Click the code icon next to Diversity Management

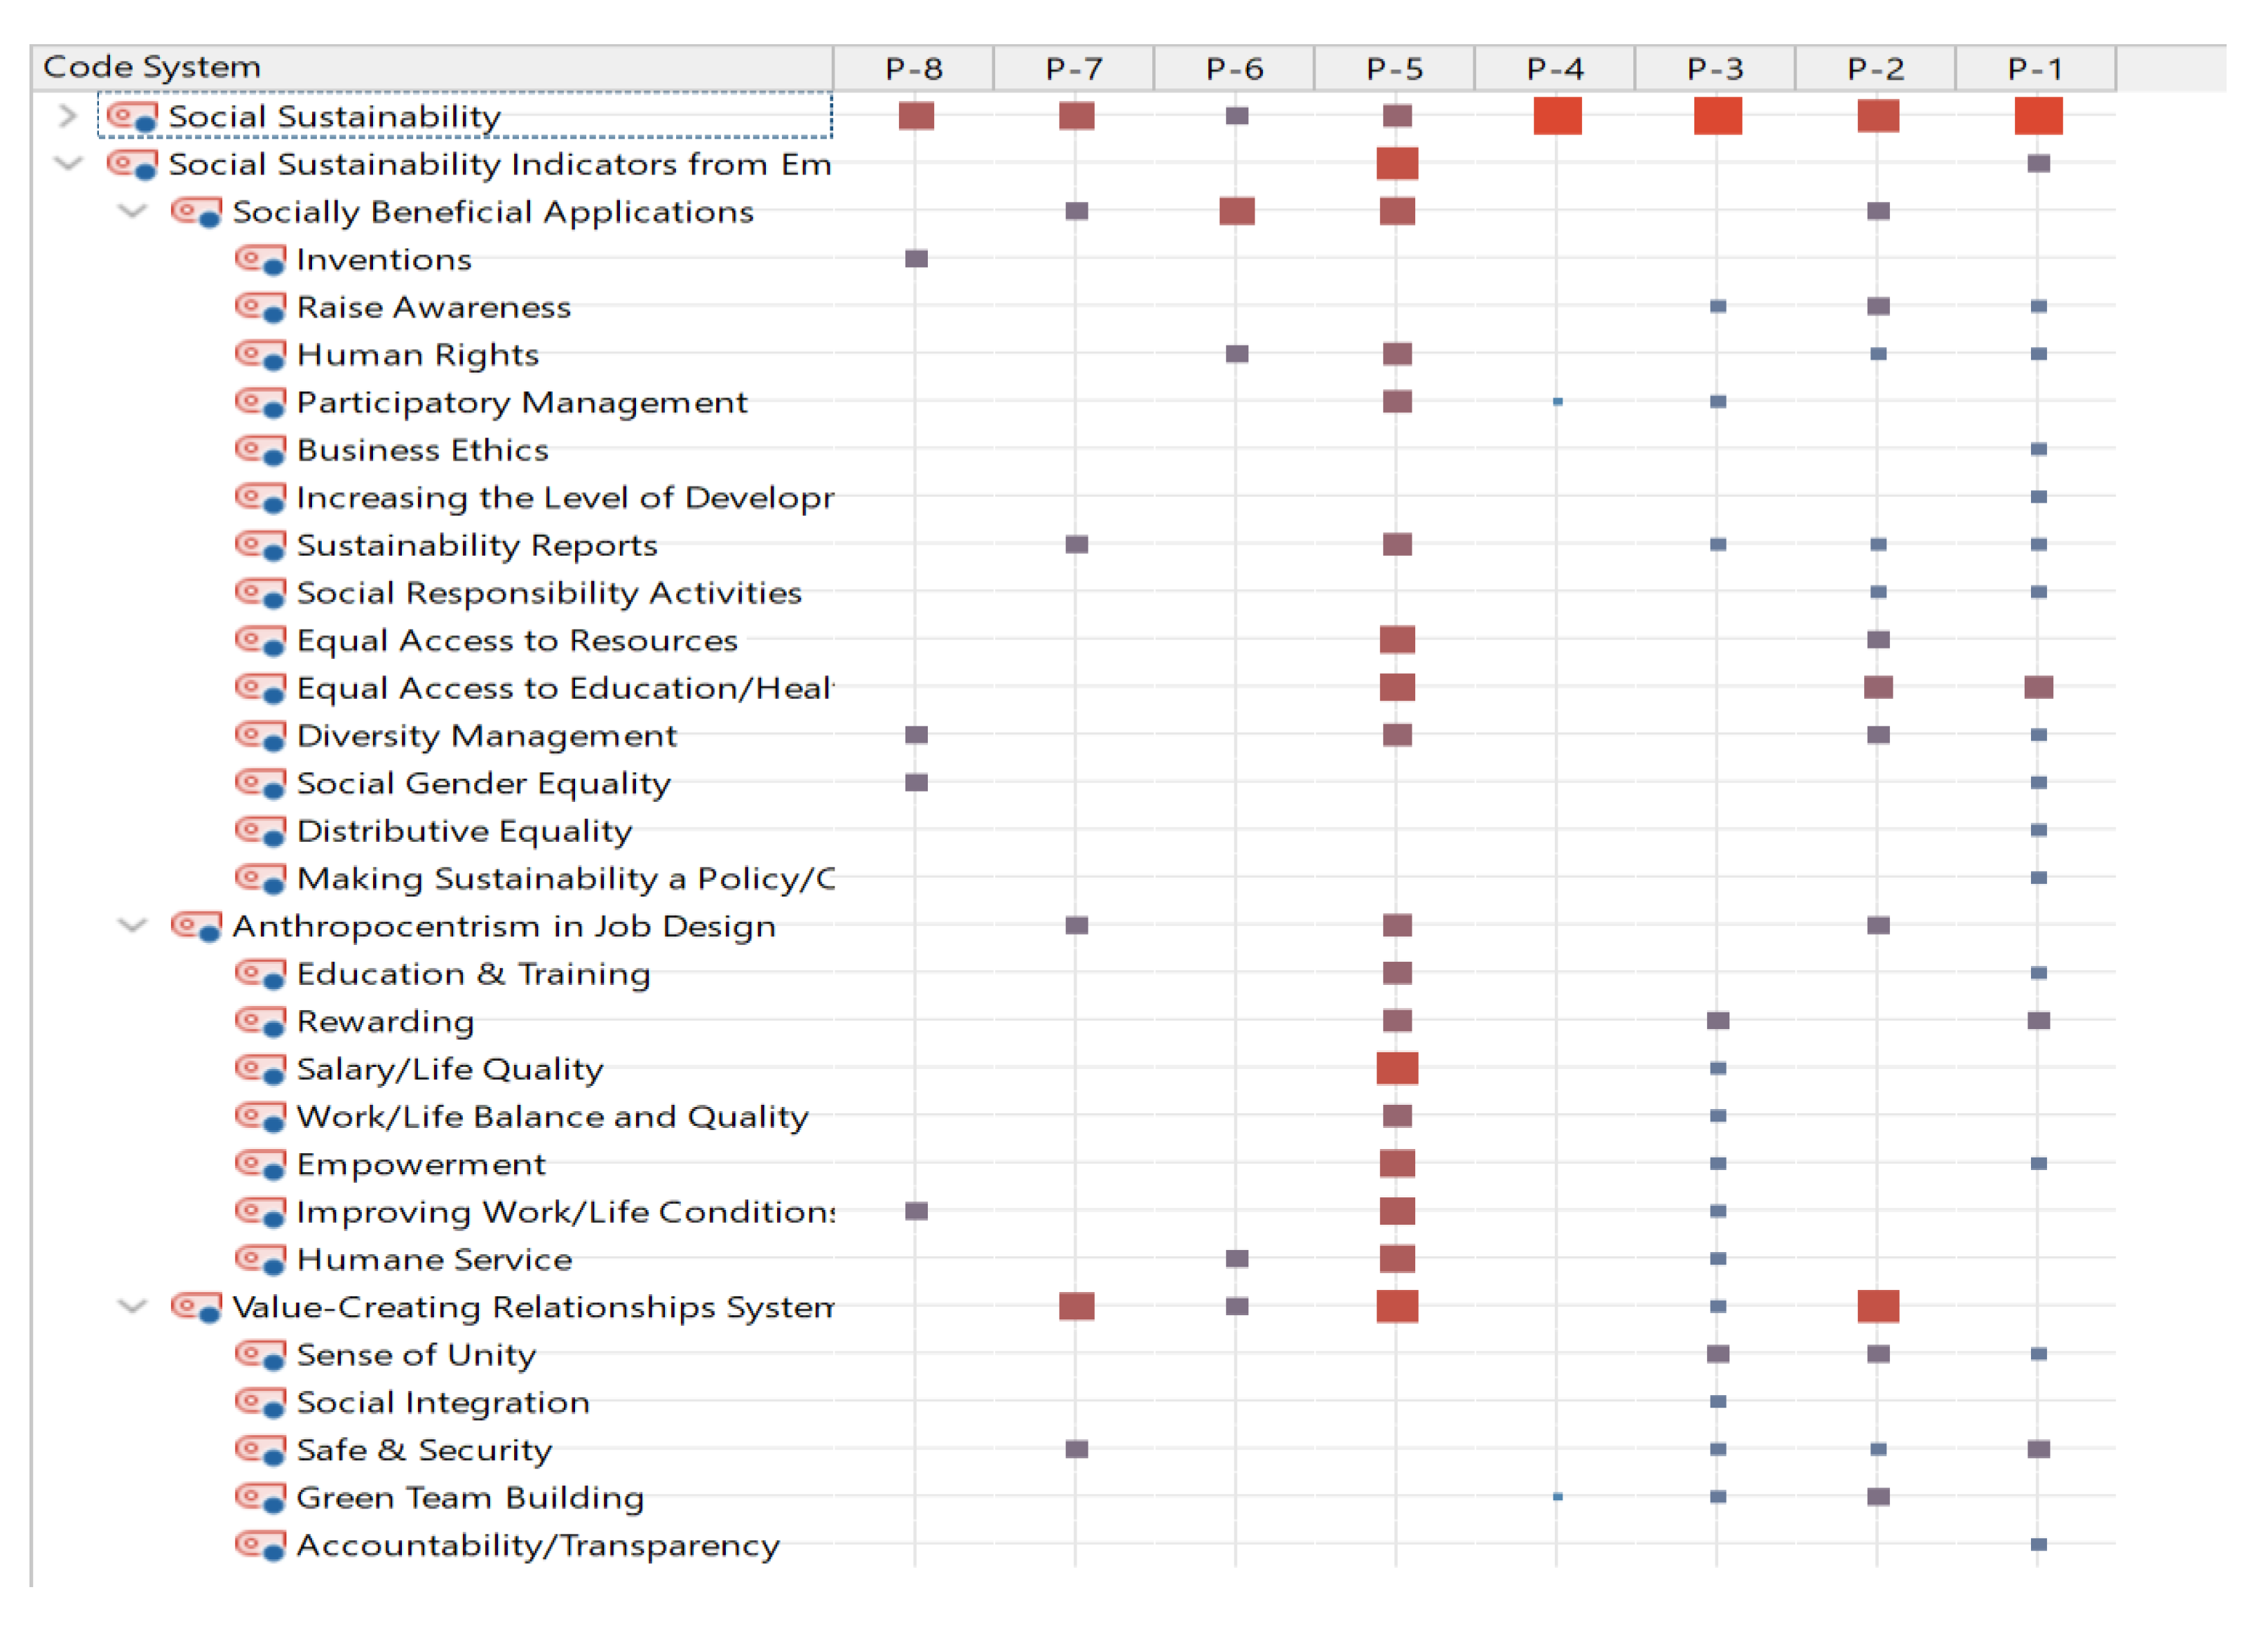[260, 735]
